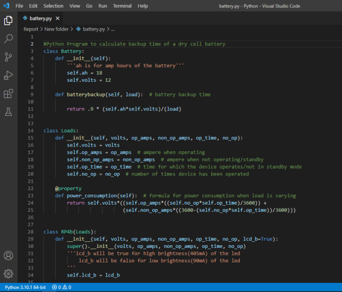
Task: Open the View menu
Action: [x=74, y=6]
